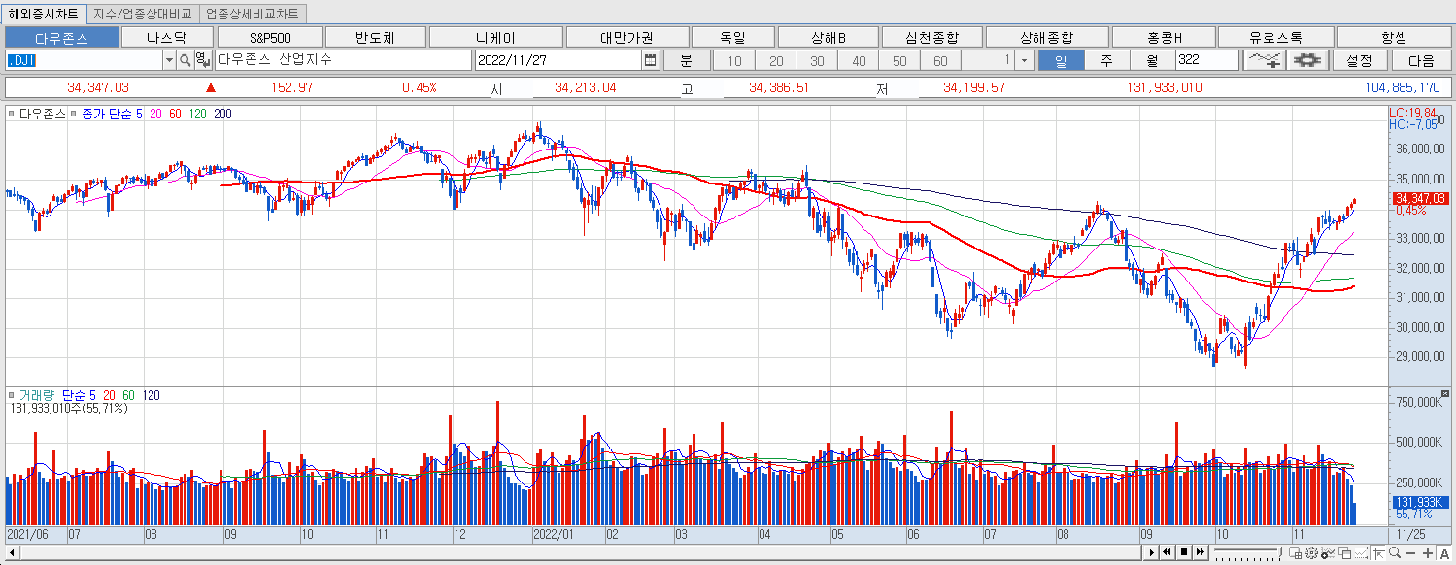Click the fast-forward button in bottom bar
The width and height of the screenshot is (1456, 565).
(1201, 552)
